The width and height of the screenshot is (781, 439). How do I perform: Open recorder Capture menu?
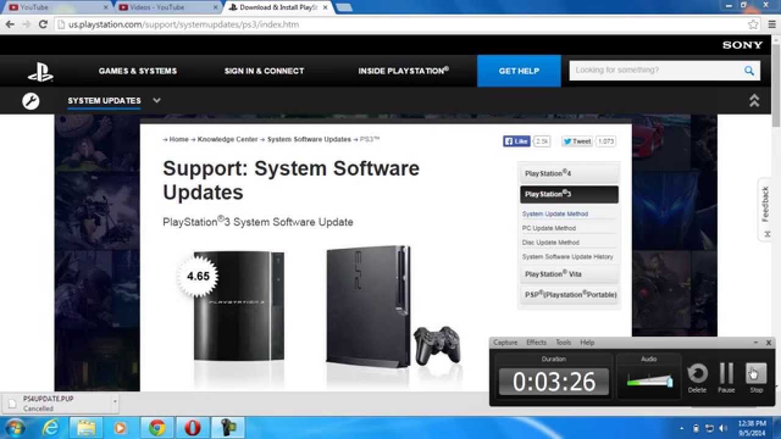click(x=505, y=343)
